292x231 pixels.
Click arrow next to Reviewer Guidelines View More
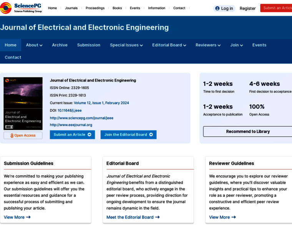234,217
